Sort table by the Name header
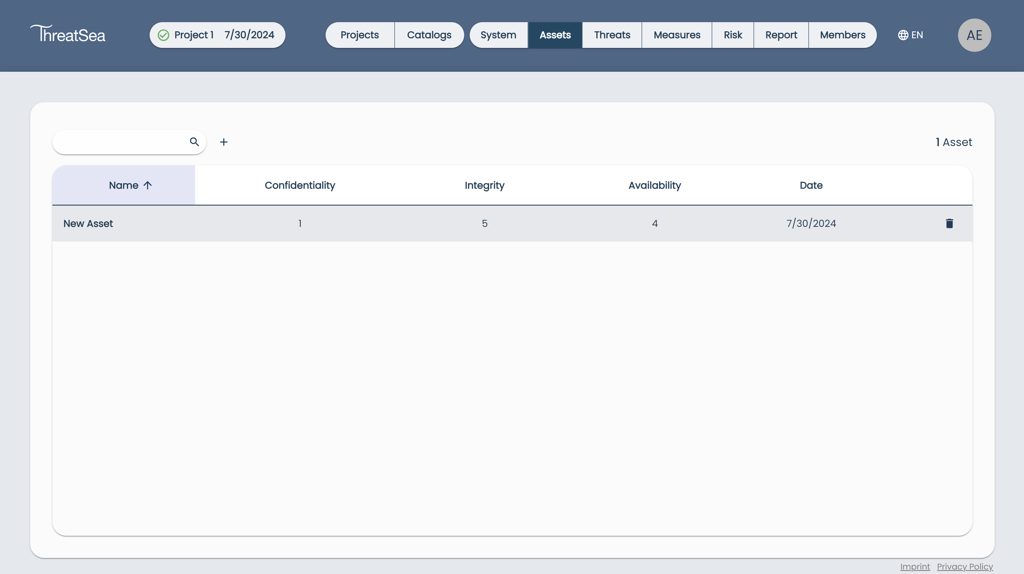This screenshot has height=574, width=1024. [124, 185]
